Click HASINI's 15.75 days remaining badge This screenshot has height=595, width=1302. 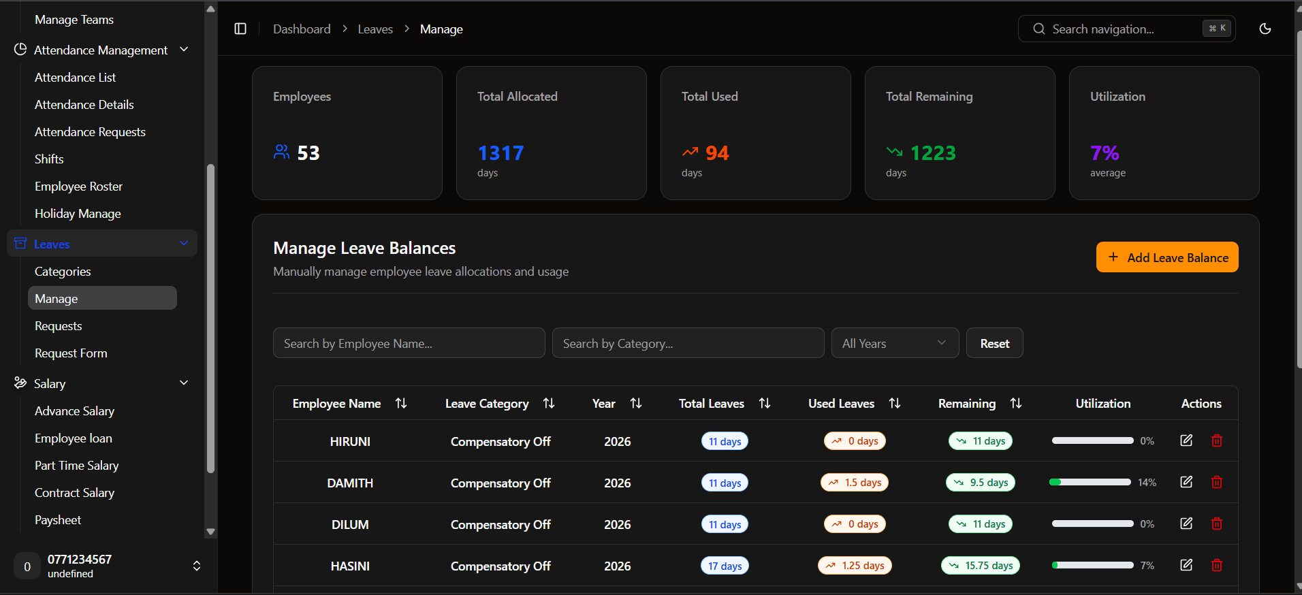(980, 566)
